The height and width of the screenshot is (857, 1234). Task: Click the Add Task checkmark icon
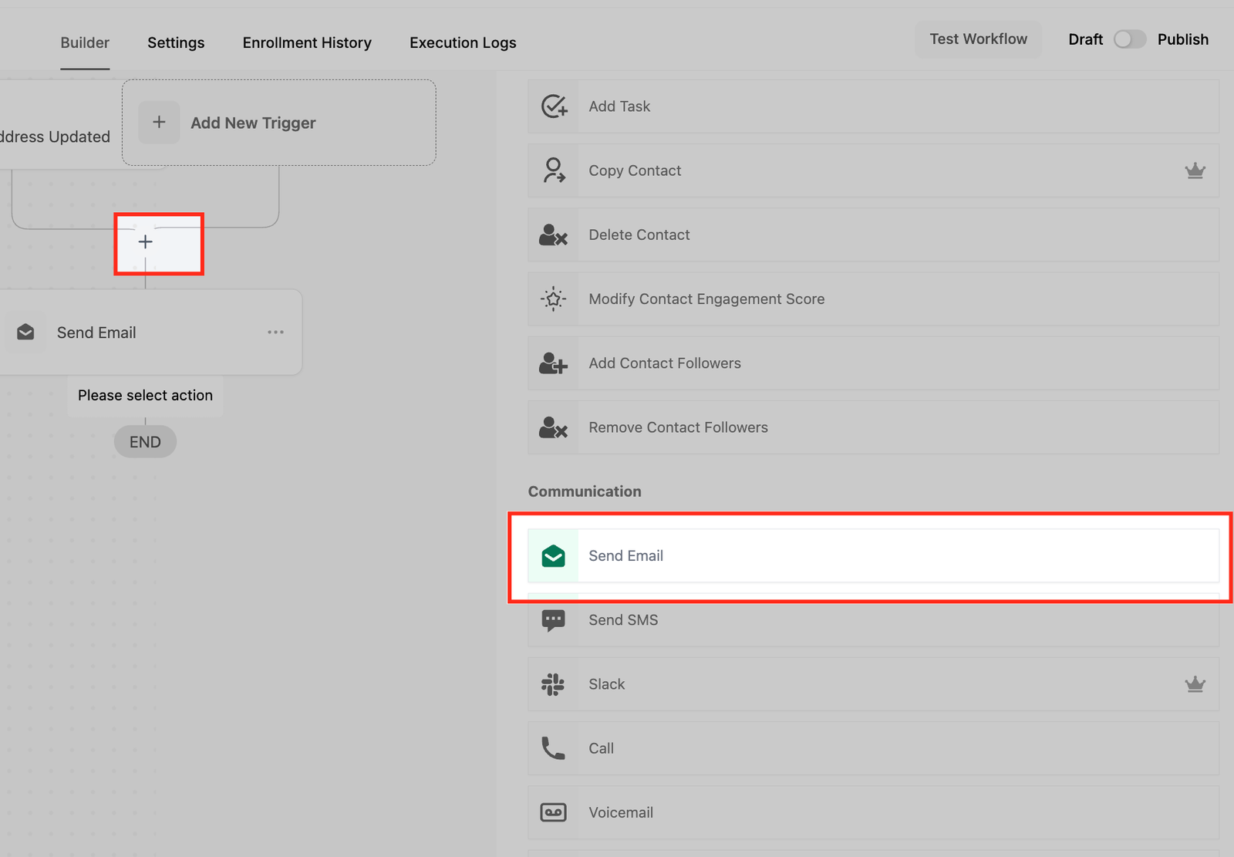tap(553, 106)
